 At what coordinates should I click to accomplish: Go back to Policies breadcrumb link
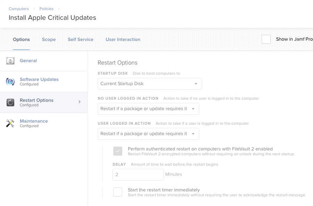(x=46, y=9)
